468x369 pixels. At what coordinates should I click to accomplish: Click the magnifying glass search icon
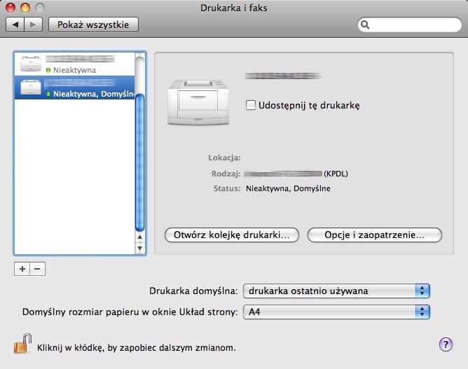[365, 25]
